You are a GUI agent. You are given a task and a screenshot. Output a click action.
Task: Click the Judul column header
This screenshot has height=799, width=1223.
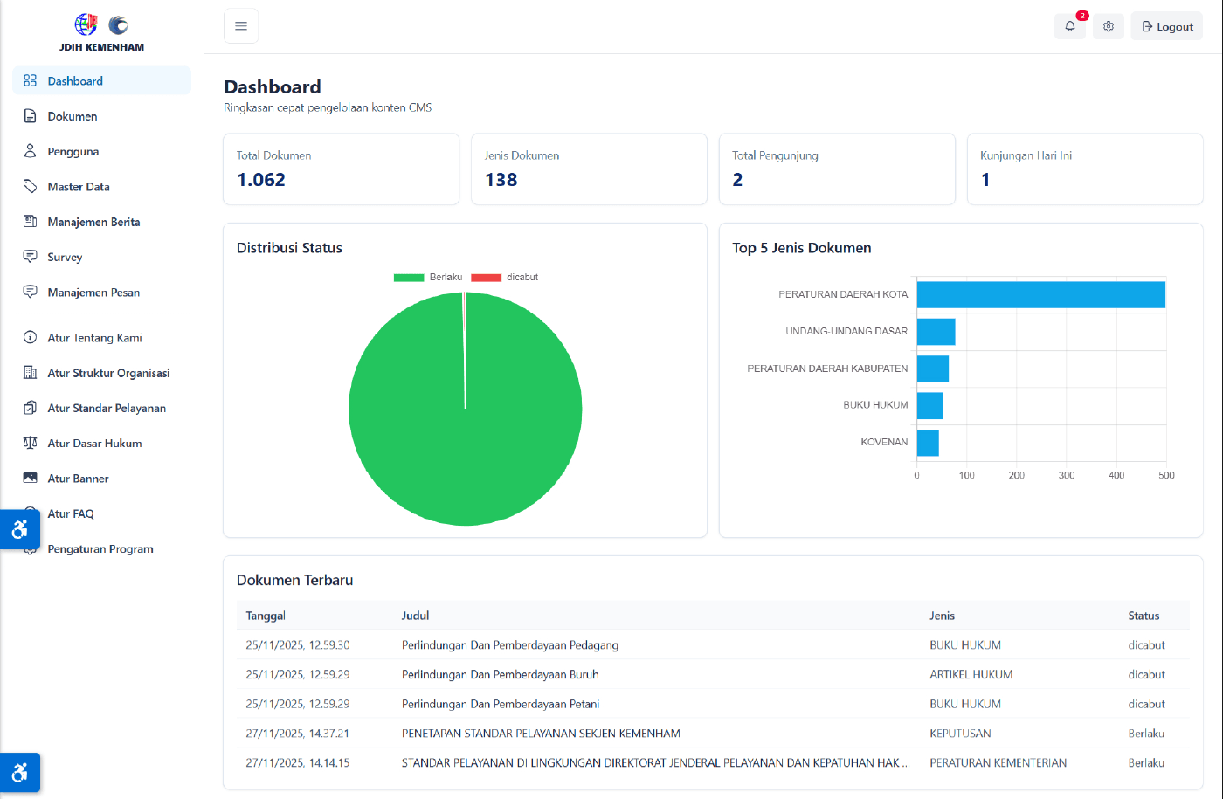[415, 616]
